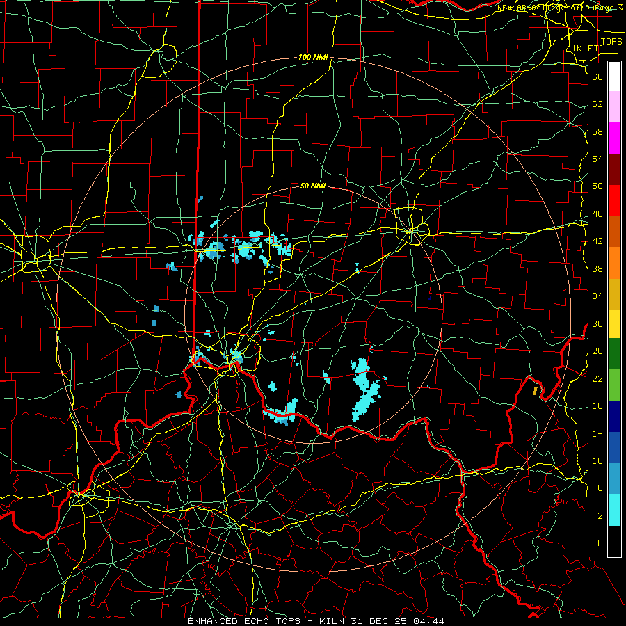Viewport: 626px width, 626px height.
Task: Click the legend value "2"
Action: click(600, 516)
